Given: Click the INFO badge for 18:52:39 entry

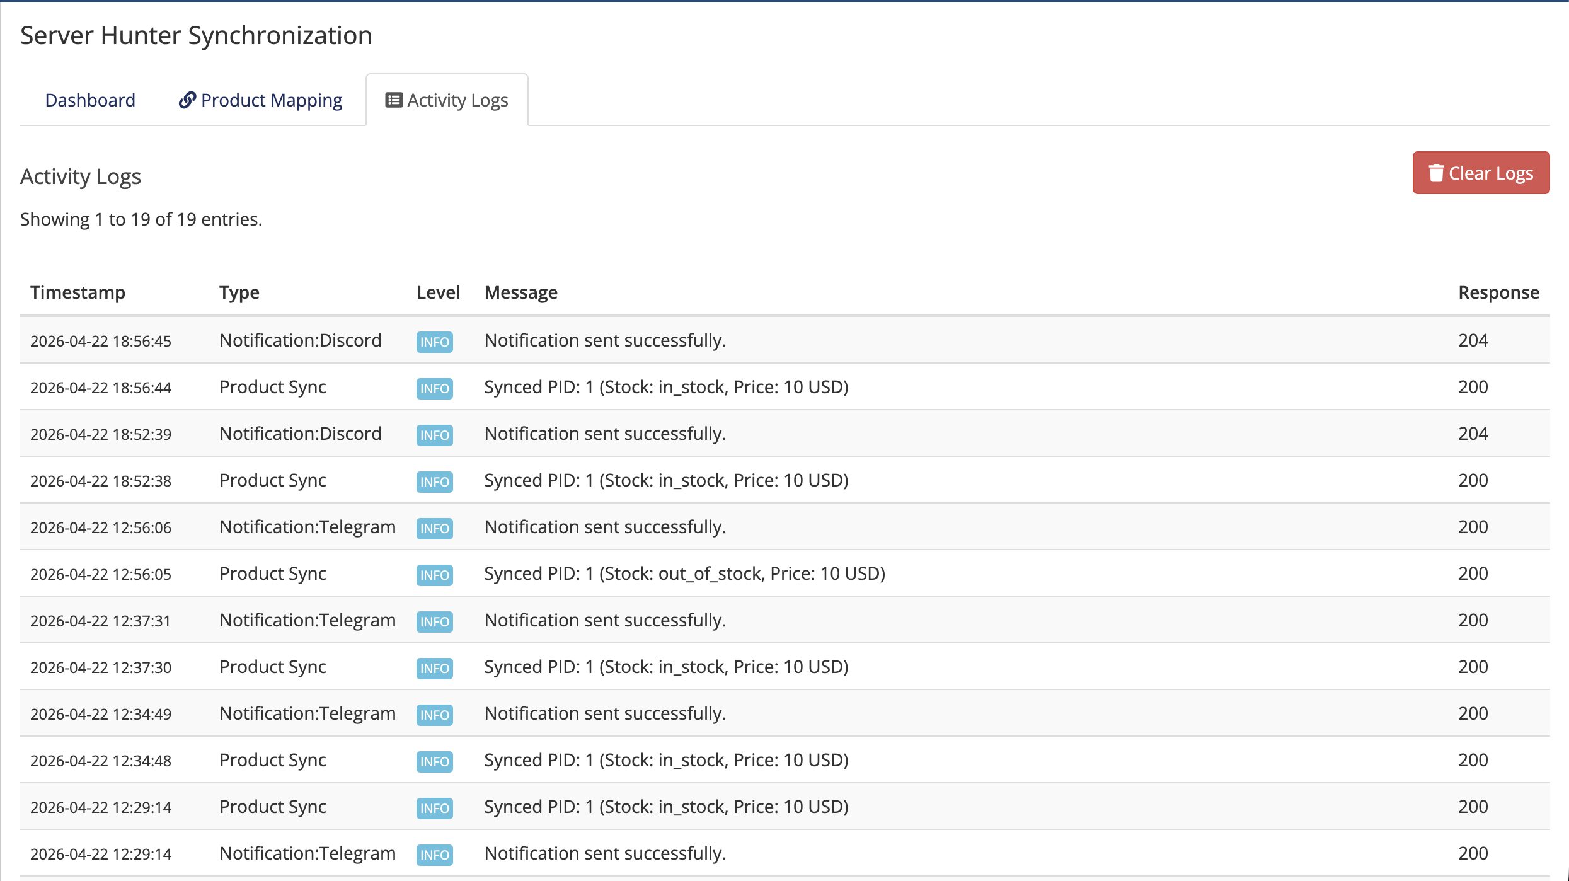Looking at the screenshot, I should pos(434,435).
